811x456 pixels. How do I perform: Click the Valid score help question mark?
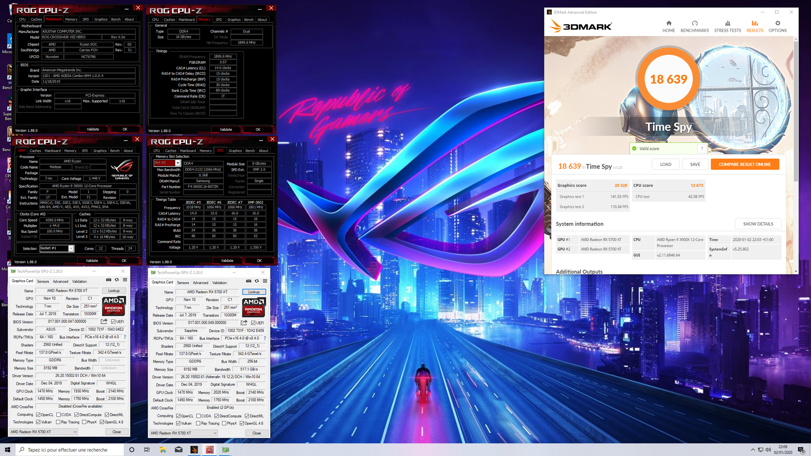(702, 148)
